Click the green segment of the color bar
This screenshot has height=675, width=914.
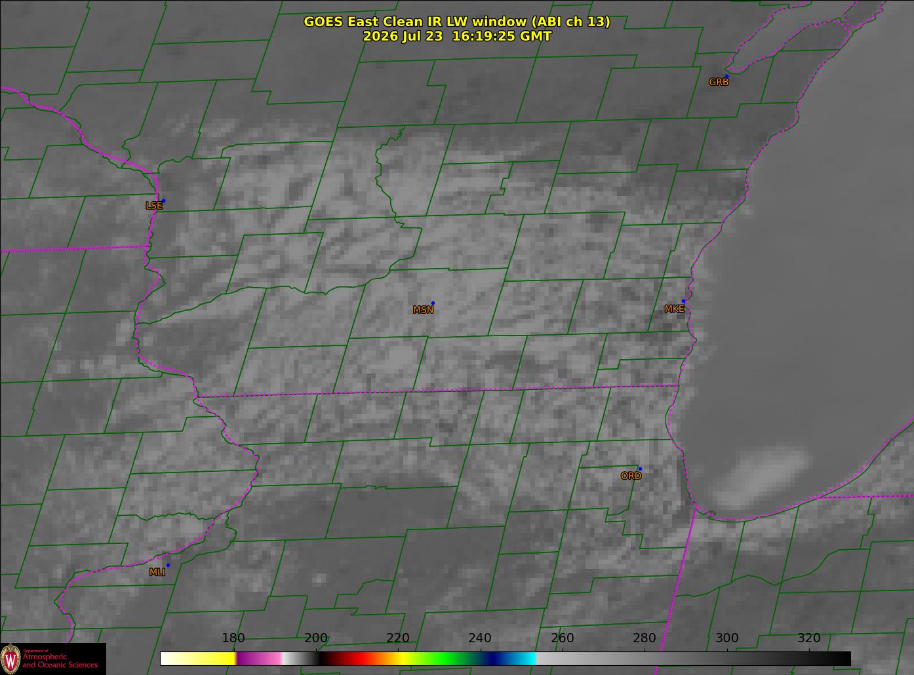tap(446, 658)
